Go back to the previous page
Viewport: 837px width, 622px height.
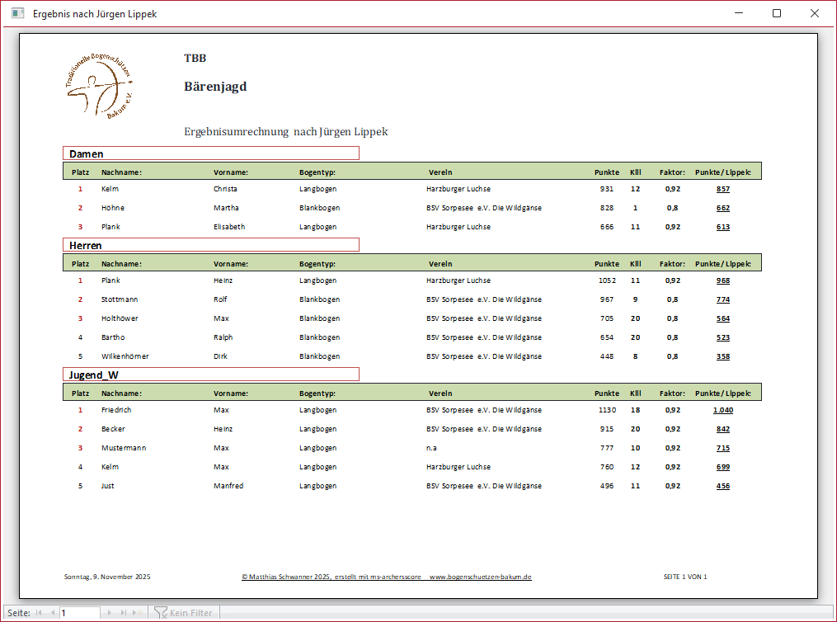[53, 613]
